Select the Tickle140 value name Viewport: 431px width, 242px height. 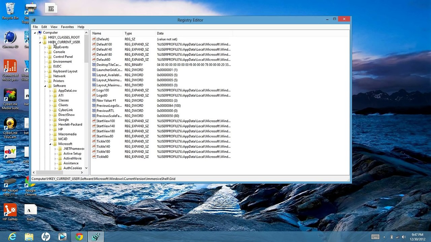pyautogui.click(x=103, y=147)
